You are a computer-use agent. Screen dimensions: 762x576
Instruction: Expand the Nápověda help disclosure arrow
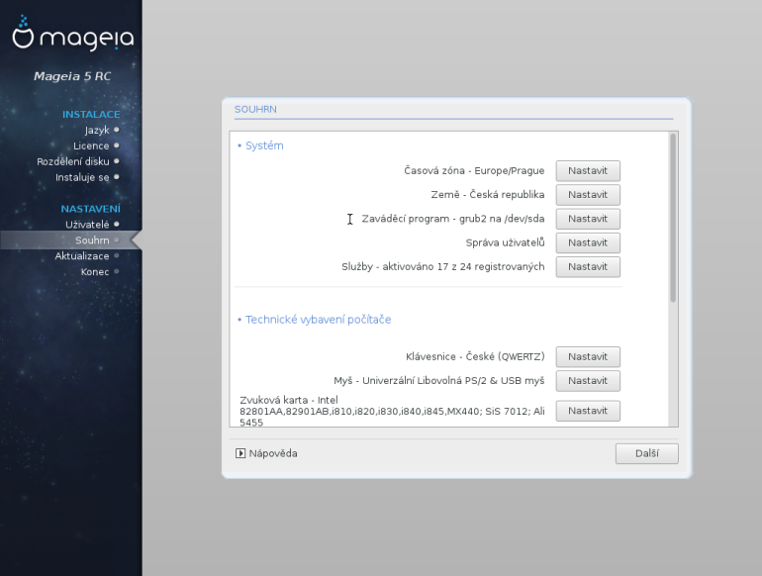pyautogui.click(x=240, y=453)
